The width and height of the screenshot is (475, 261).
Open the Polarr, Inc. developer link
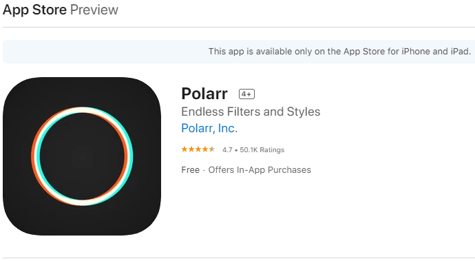pyautogui.click(x=209, y=128)
